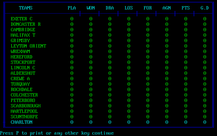217x136 pixels.
Task: Click PETERBORO's LOS value
Action: click(x=129, y=100)
